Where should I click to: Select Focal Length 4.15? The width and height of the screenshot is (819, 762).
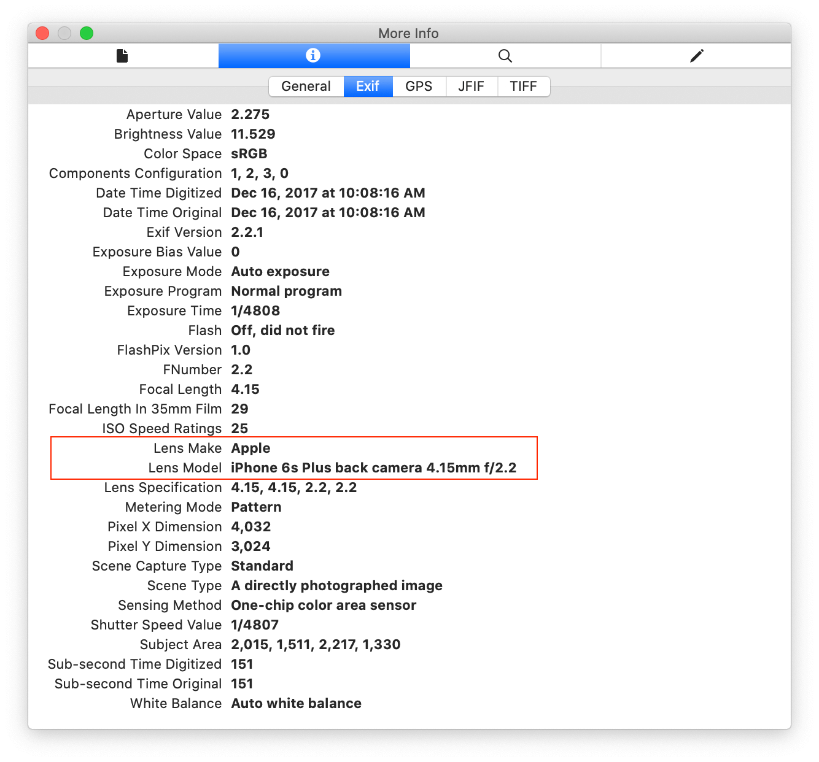click(245, 390)
